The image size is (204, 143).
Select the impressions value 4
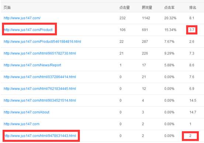(x=143, y=100)
